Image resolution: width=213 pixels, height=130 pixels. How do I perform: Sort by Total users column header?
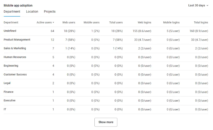coord(116,22)
